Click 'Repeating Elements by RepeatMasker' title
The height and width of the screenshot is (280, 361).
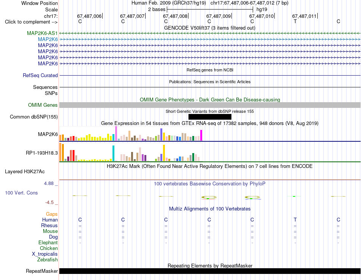pyautogui.click(x=210, y=266)
